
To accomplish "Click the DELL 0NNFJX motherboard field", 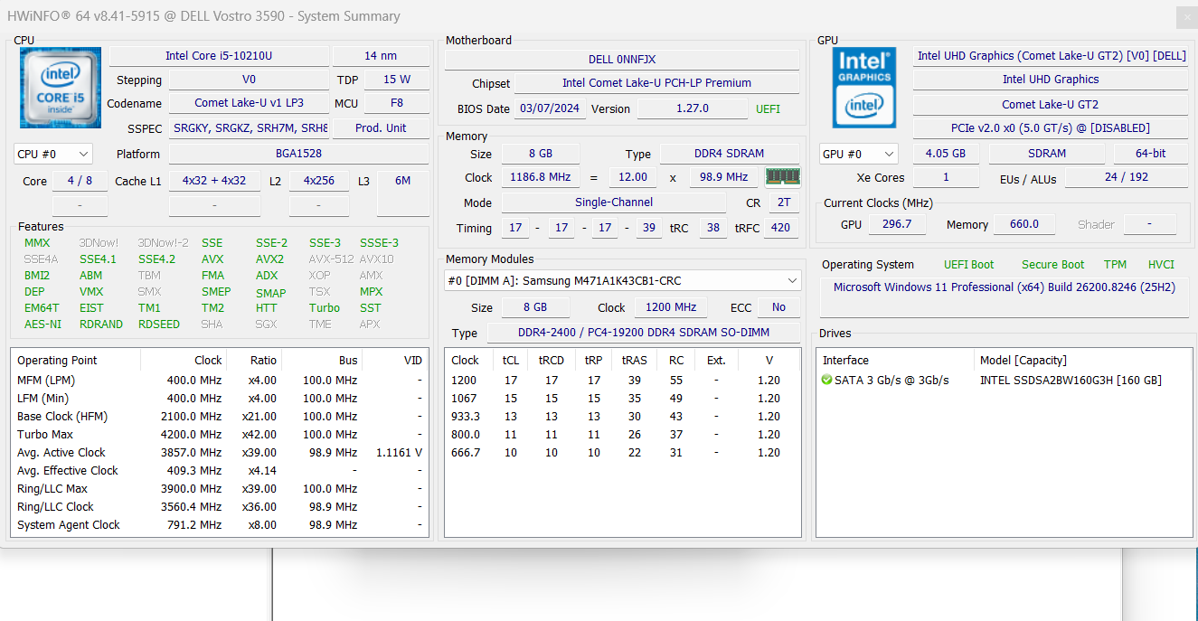I will coord(622,60).
